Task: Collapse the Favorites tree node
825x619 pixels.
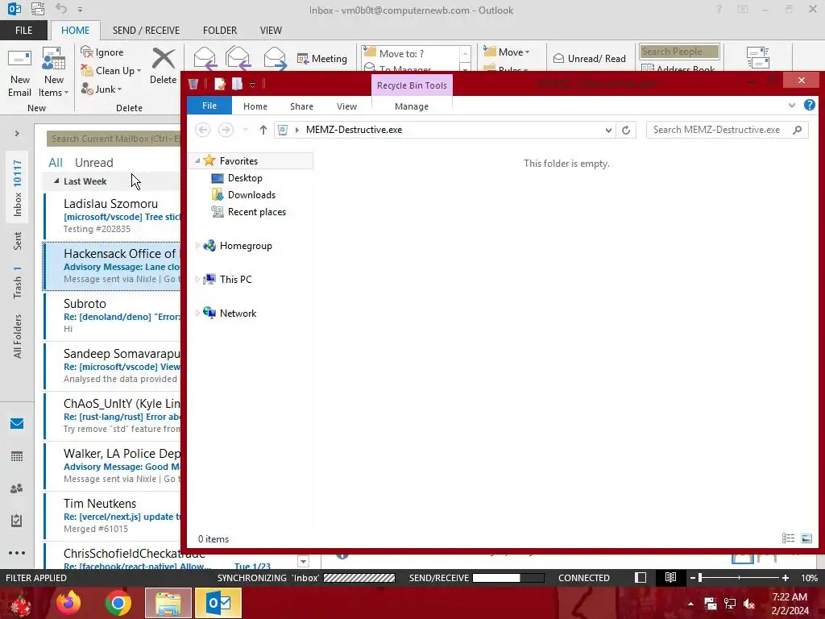Action: pyautogui.click(x=198, y=161)
